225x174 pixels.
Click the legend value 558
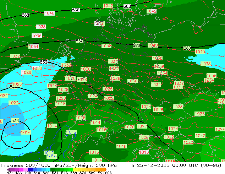coord(73,173)
